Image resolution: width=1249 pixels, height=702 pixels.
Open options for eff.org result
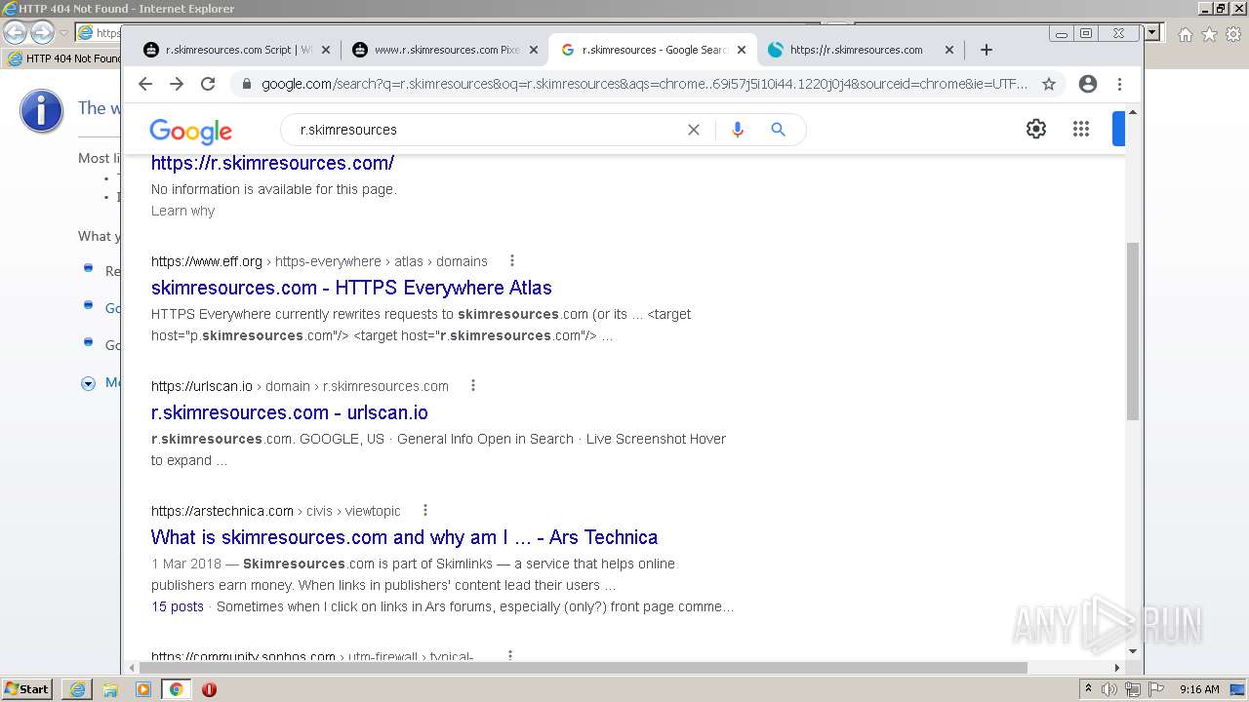point(511,260)
